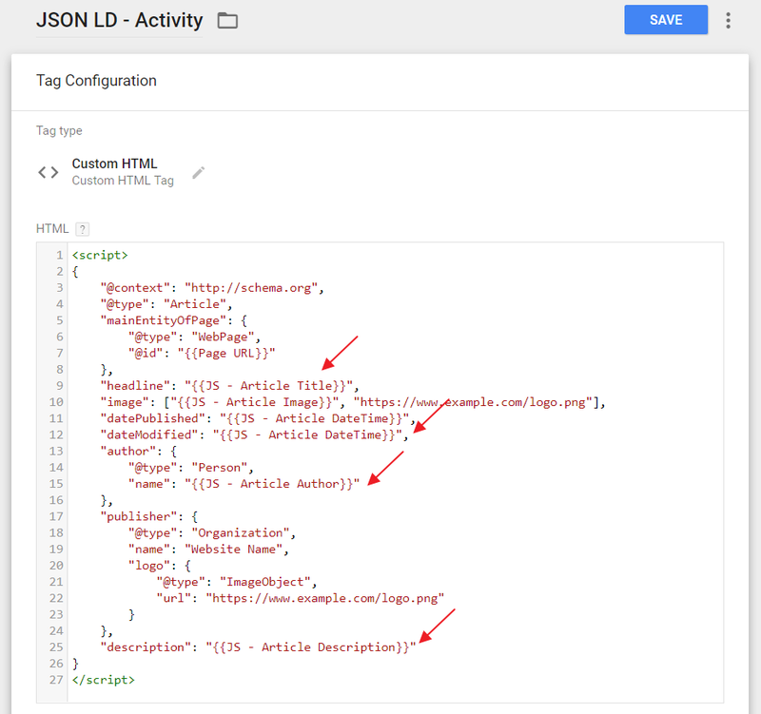
Task: Click line number 1 in the gutter
Action: [x=59, y=255]
